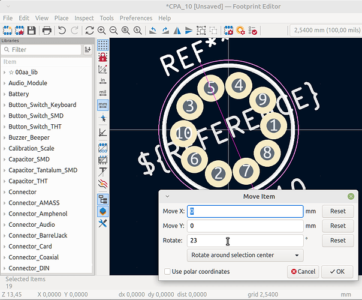
Task: Toggle full-window crosshair cursor
Action: coord(102,118)
